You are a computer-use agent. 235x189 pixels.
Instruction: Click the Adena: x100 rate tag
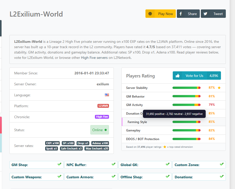tap(100, 143)
